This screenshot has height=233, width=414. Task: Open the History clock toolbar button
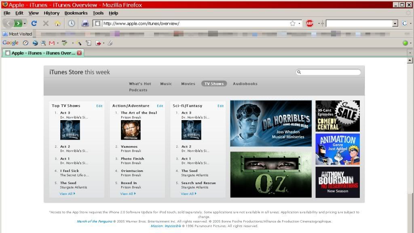(71, 23)
